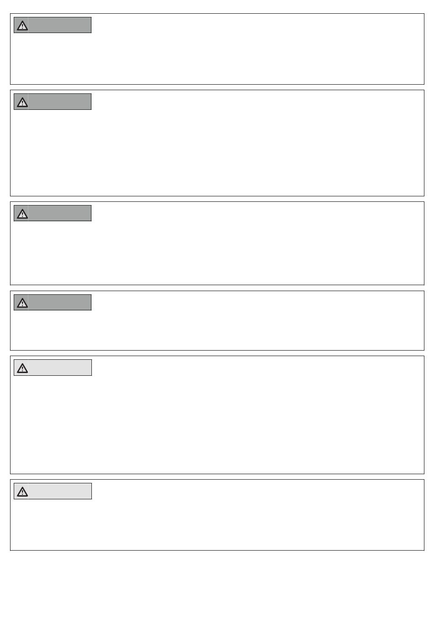Screen dimensions: 434x633
Task: Click the warning icon on the first light-gray label
Action: click(22, 368)
